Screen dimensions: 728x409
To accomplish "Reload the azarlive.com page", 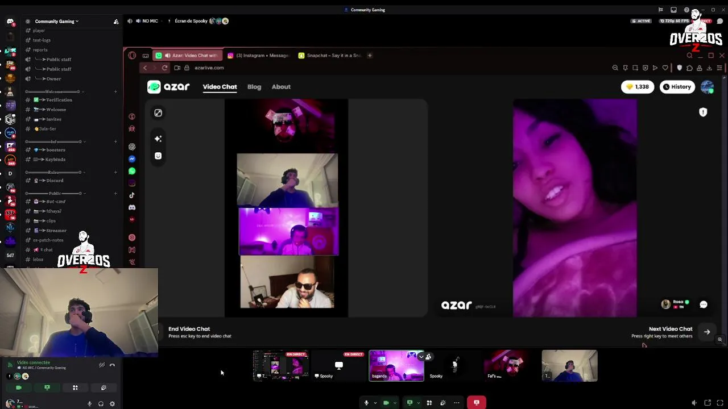I will 165,68.
